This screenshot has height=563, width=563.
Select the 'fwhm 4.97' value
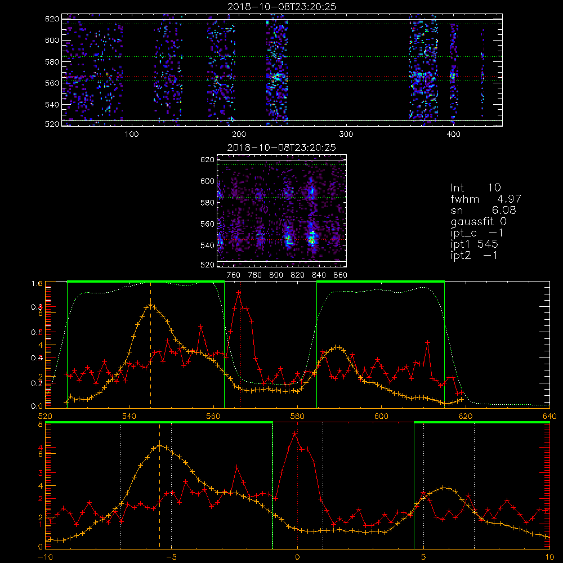pos(486,199)
